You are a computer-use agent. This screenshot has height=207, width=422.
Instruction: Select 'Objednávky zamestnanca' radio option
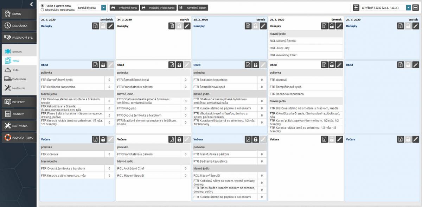click(43, 10)
